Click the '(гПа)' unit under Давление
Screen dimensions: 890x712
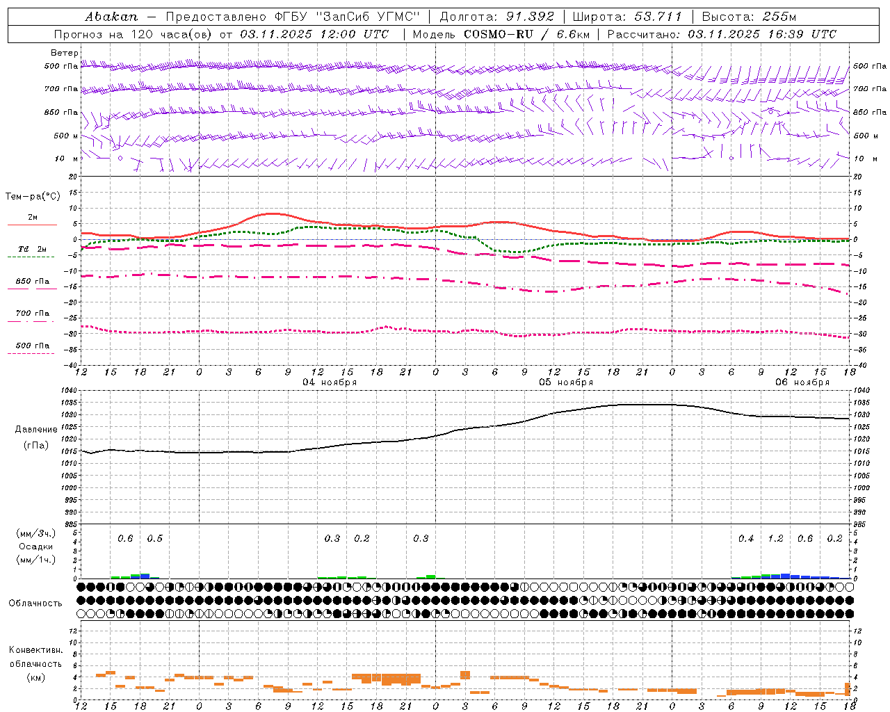click(36, 446)
